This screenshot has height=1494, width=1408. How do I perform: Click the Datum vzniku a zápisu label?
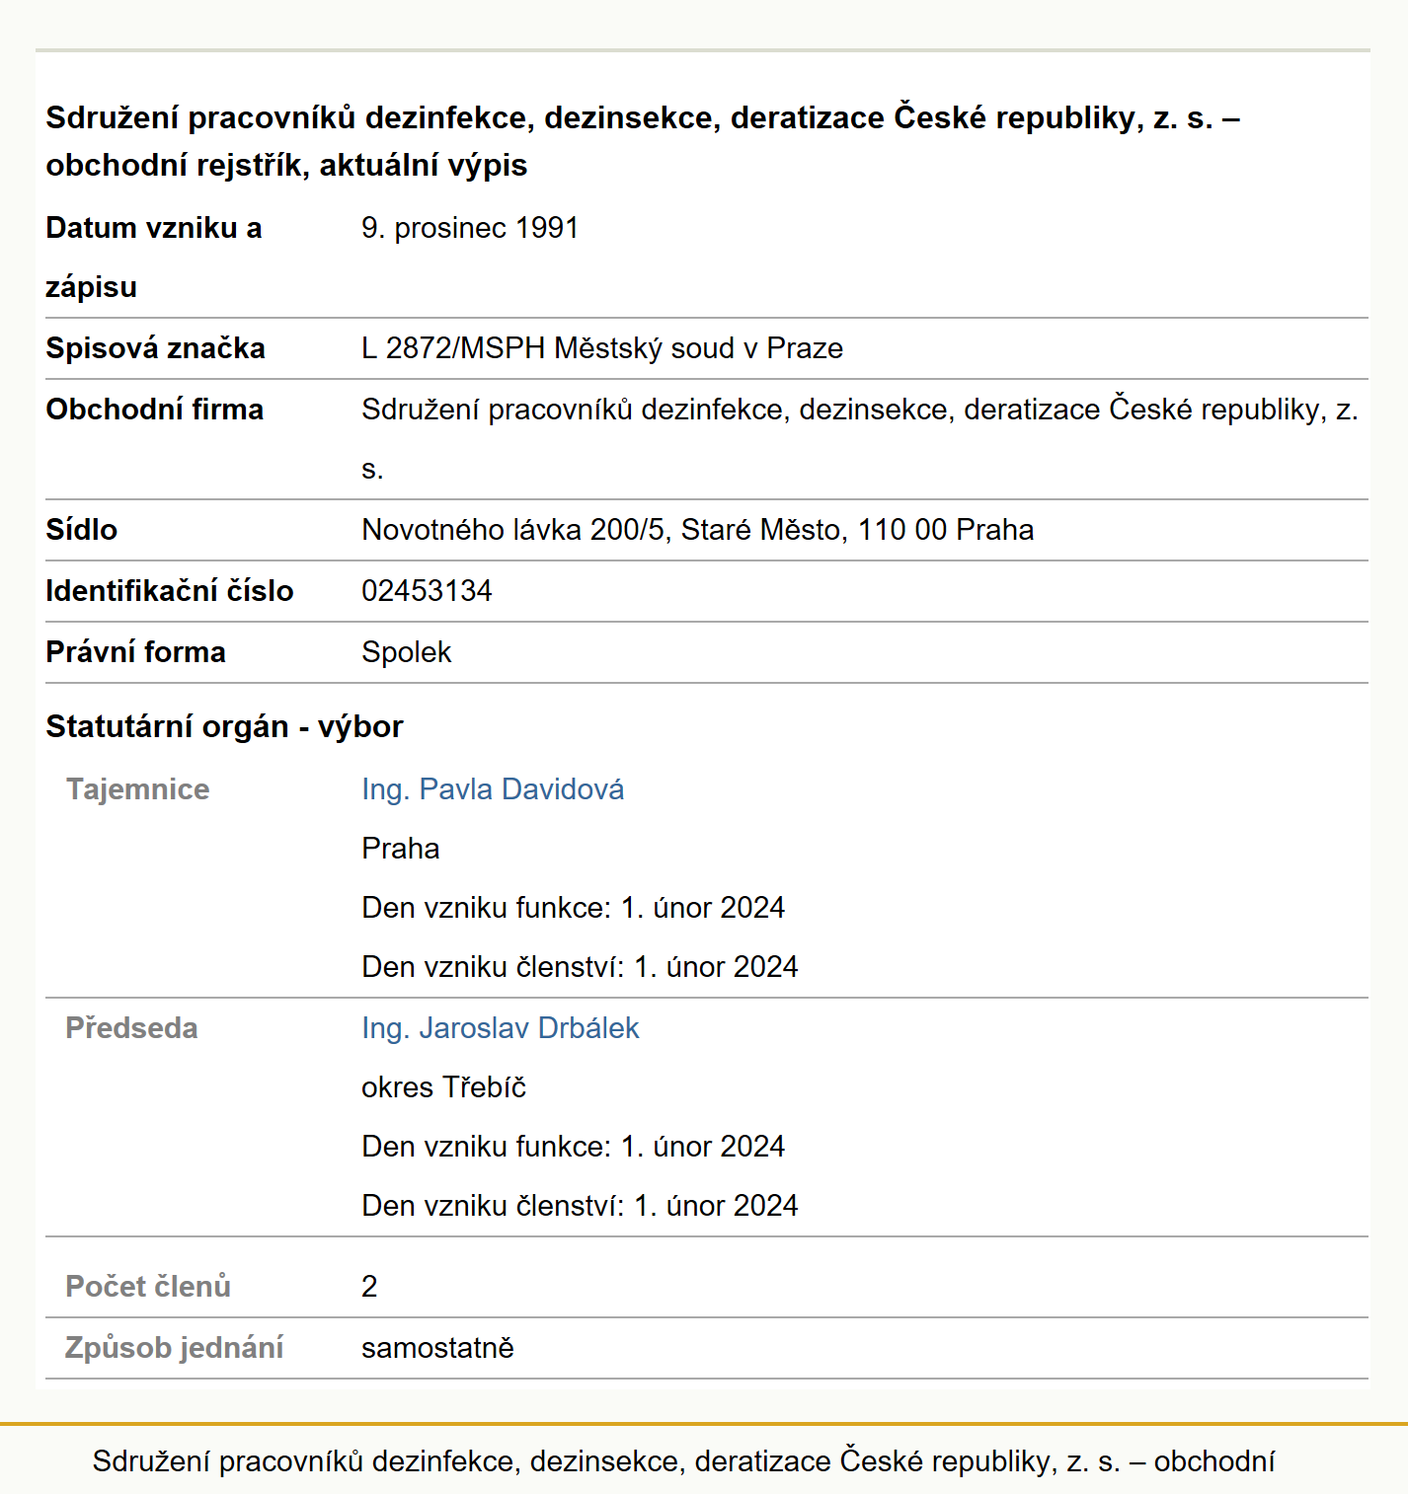click(x=154, y=258)
